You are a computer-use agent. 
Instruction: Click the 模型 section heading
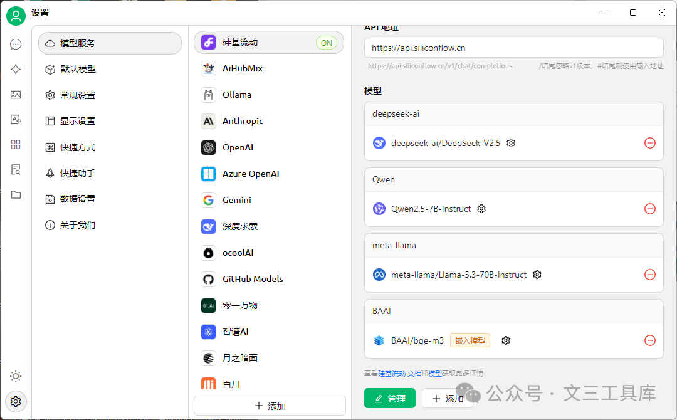[x=373, y=91]
